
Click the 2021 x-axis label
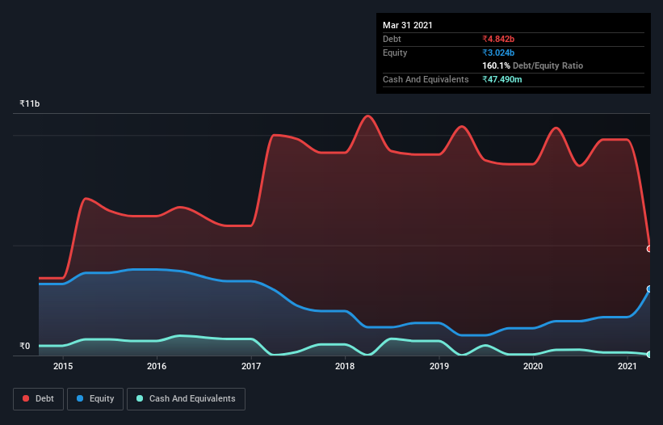point(627,366)
